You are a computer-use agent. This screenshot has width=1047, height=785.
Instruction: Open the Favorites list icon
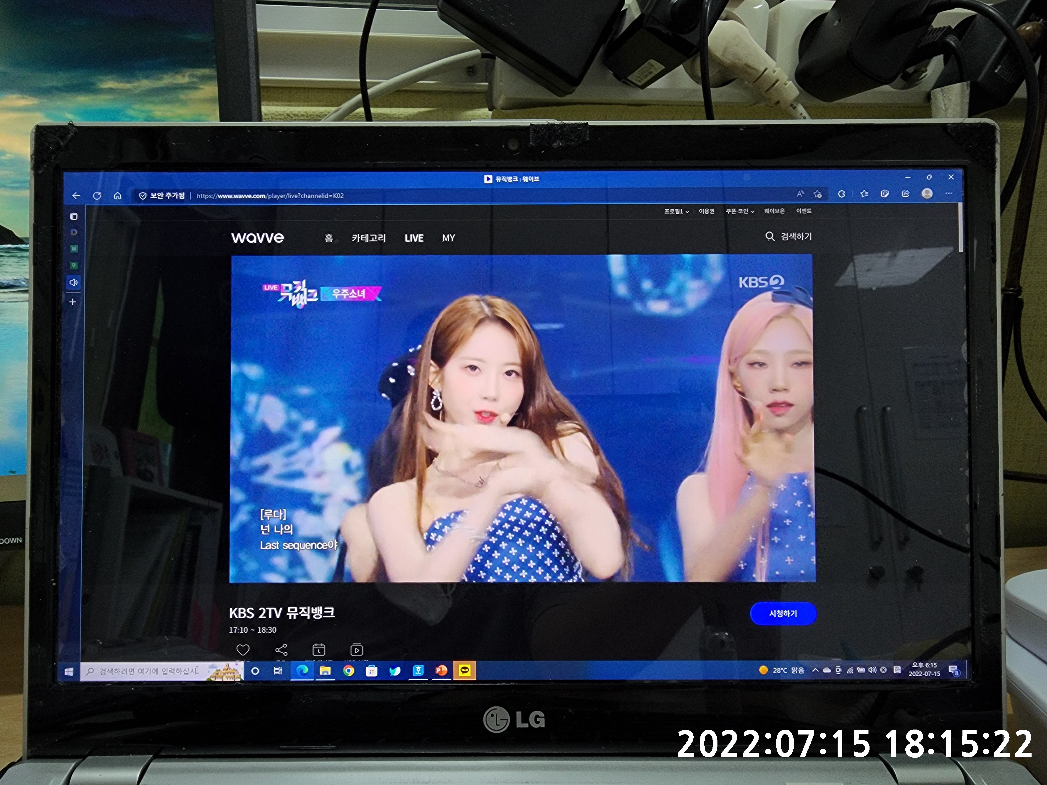pyautogui.click(x=864, y=194)
